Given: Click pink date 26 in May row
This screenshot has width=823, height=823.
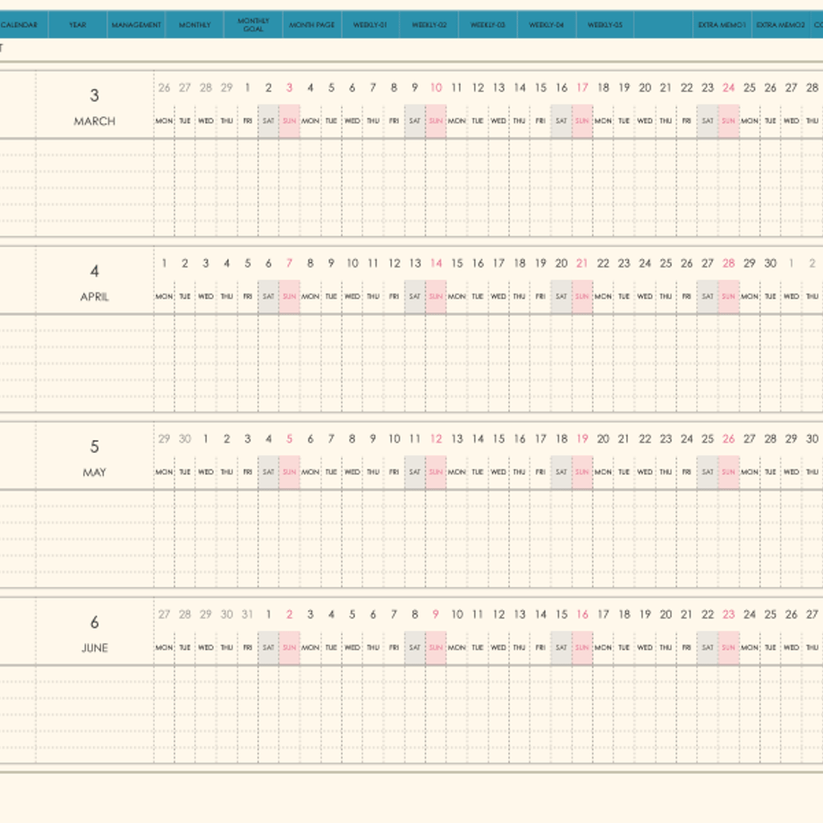Looking at the screenshot, I should coord(728,439).
